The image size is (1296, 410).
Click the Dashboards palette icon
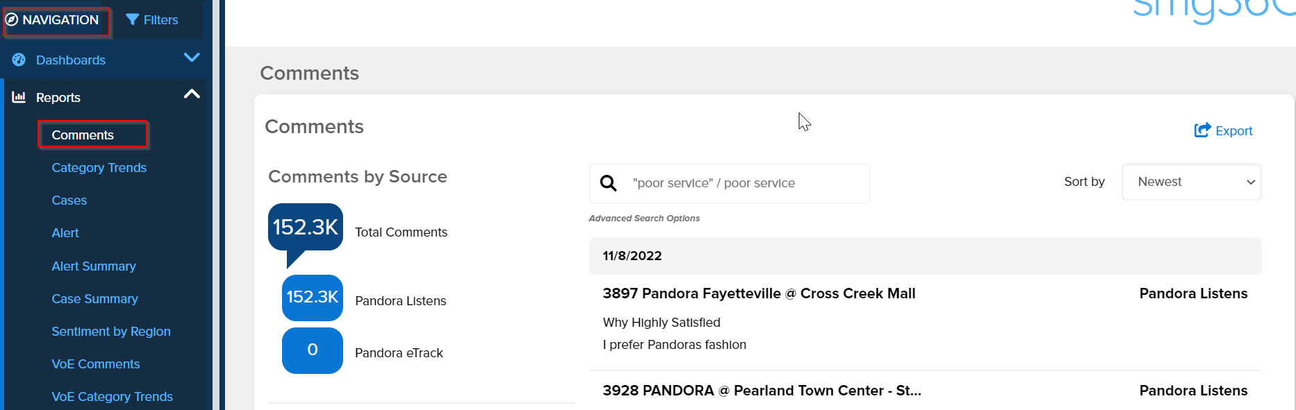(x=19, y=60)
